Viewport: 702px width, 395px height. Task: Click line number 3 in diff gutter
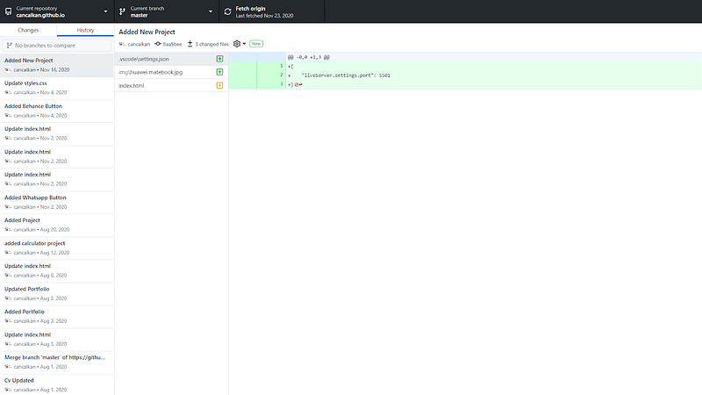pos(281,84)
